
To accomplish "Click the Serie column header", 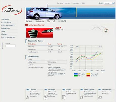I will pos(49,44).
